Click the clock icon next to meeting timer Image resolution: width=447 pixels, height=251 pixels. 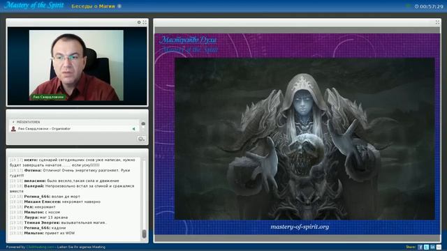tap(416, 6)
